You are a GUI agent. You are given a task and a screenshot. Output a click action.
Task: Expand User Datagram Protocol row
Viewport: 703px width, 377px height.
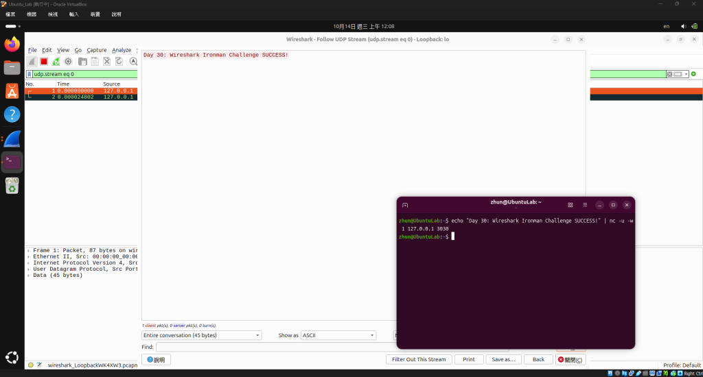(28, 269)
